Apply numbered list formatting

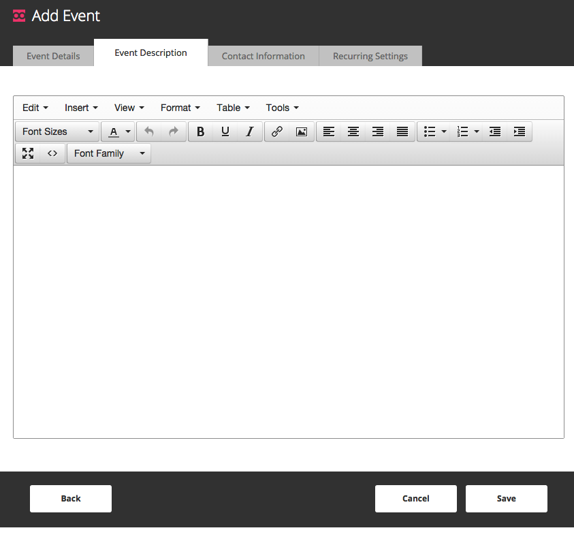coord(462,132)
